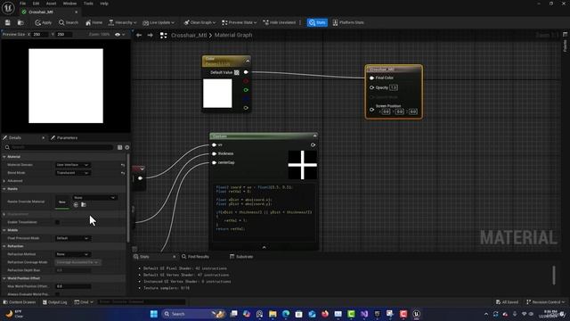Open the Help menu
570x321 pixels.
[x=104, y=4]
